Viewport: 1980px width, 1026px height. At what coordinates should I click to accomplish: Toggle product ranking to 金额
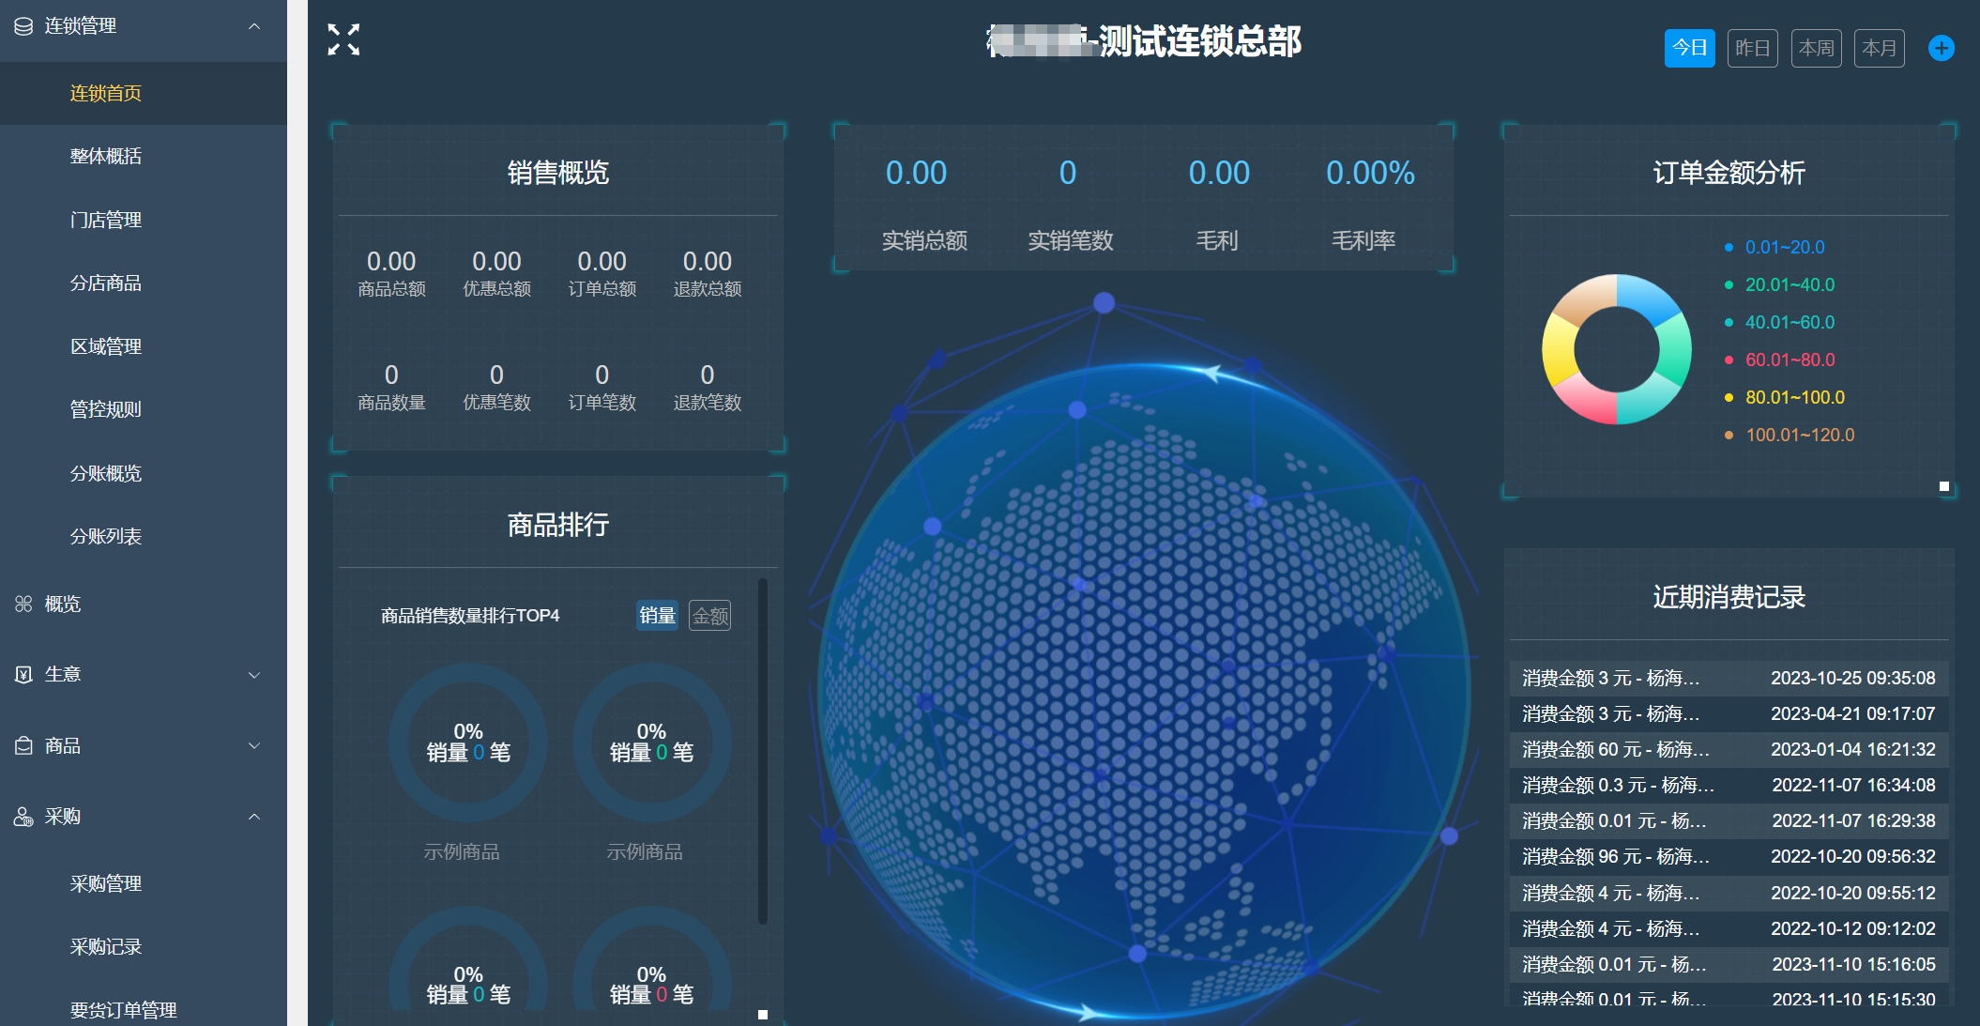tap(709, 616)
